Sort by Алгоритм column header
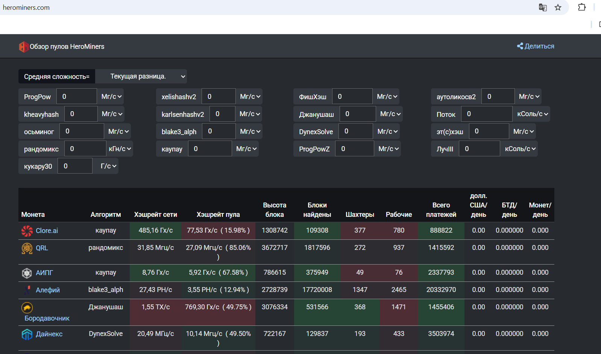Screen dimensions: 601x354 (x=106, y=215)
